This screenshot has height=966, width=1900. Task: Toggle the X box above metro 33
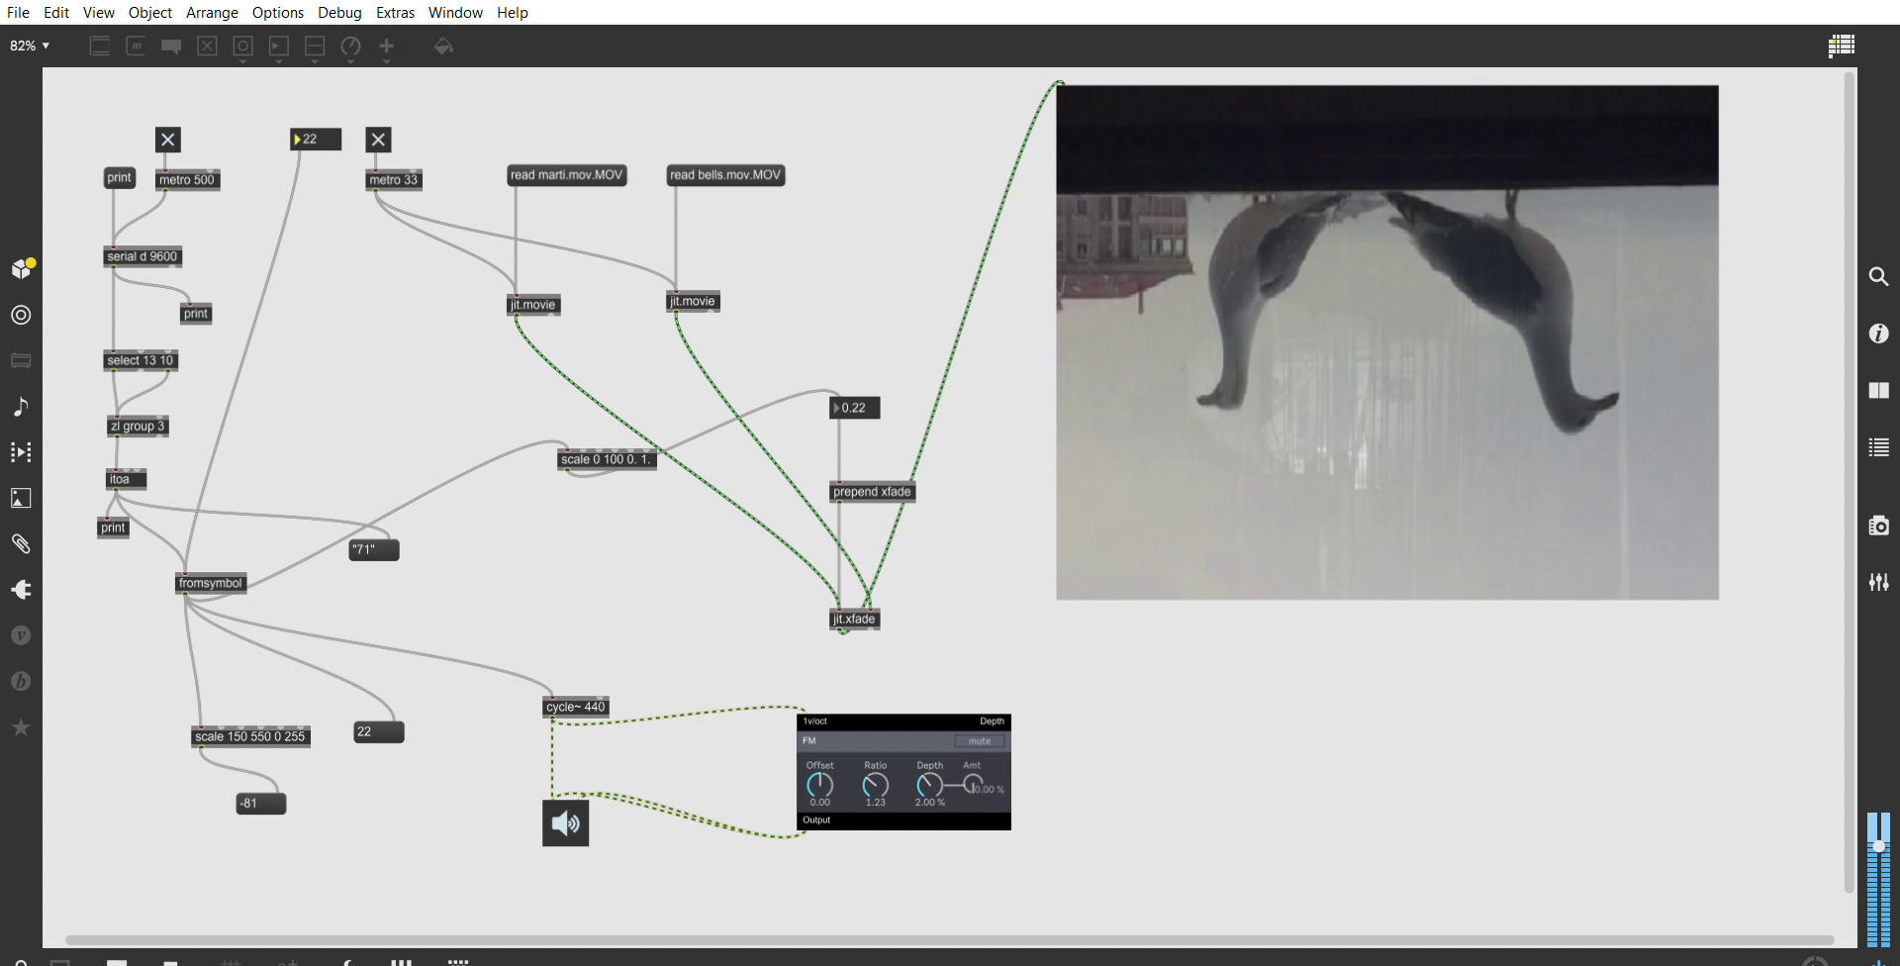[x=378, y=140]
